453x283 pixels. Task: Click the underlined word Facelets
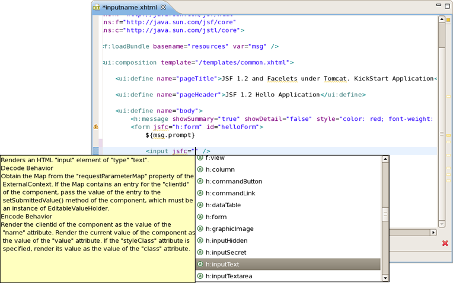[x=282, y=79]
